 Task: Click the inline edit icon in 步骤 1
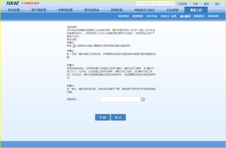click(x=74, y=46)
